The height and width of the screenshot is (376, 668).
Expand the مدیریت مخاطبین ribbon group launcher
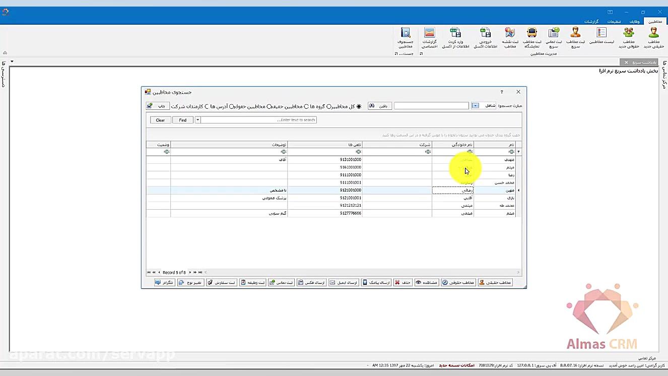click(x=421, y=53)
